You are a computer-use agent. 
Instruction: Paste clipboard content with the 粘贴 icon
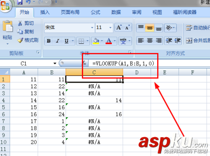point(8,26)
